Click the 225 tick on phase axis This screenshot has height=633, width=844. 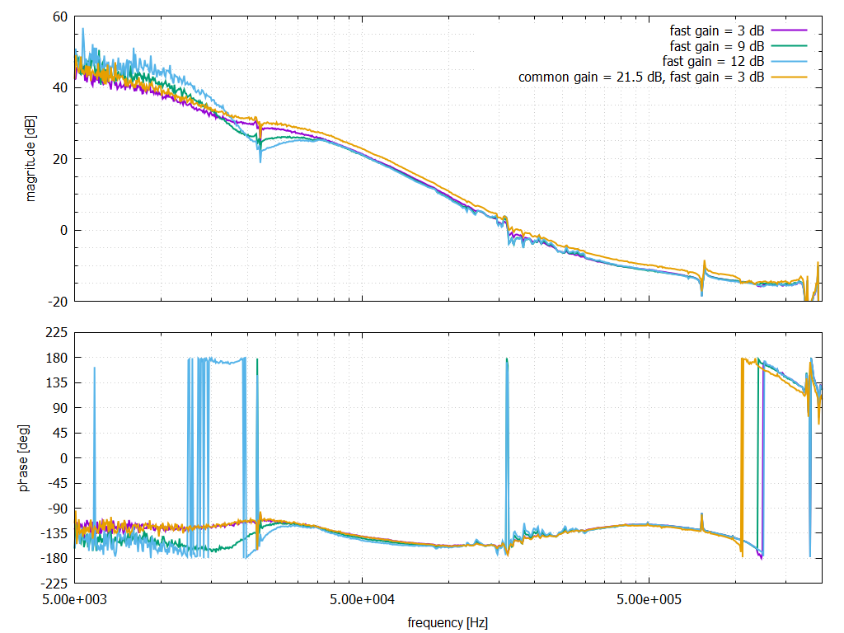[x=57, y=333]
